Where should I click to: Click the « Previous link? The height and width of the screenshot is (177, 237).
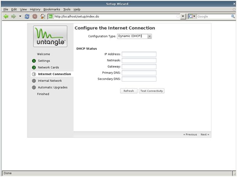point(190,135)
